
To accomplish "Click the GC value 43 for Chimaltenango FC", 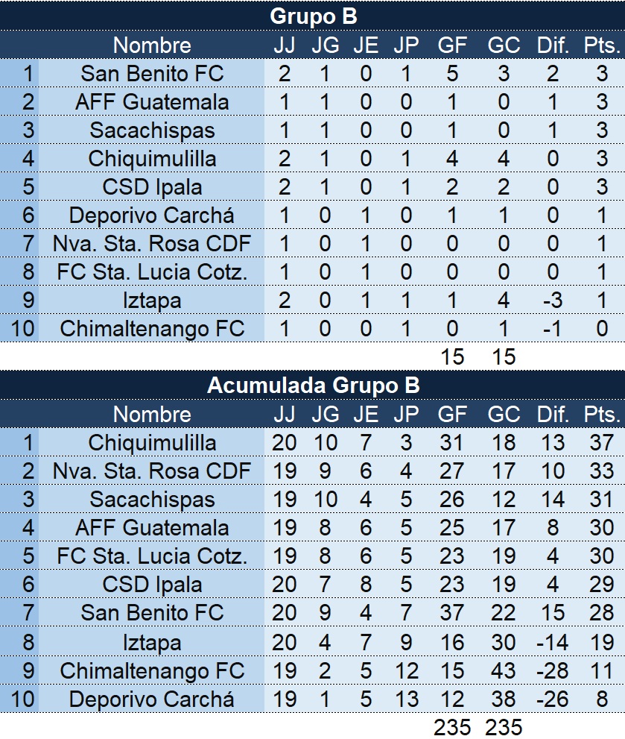I will pyautogui.click(x=504, y=670).
